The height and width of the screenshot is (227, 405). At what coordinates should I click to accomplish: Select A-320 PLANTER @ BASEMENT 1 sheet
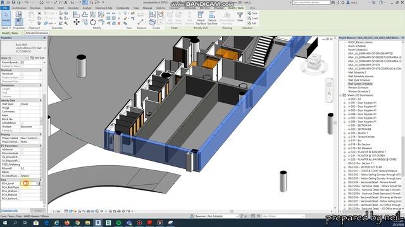click(x=367, y=152)
